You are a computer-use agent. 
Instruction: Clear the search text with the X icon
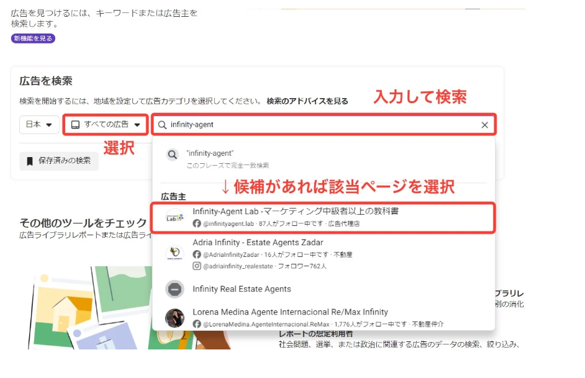coord(484,125)
